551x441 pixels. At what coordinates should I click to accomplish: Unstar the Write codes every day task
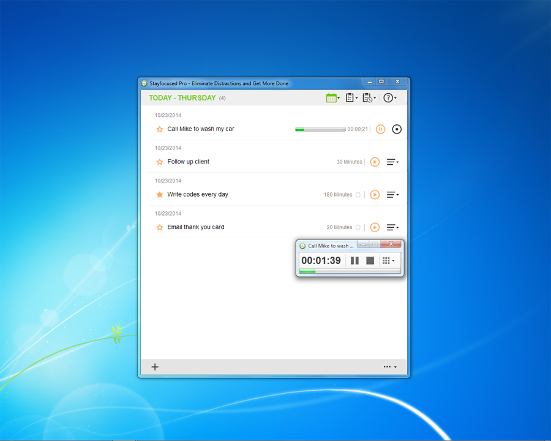click(160, 195)
